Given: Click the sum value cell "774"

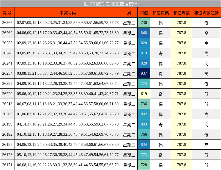Looking at the screenshot, I should [144, 83].
